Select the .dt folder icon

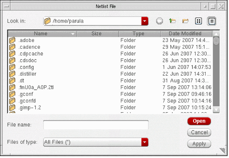12,80
